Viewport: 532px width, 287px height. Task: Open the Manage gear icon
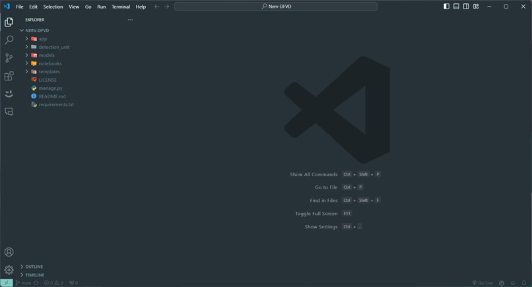coord(9,270)
